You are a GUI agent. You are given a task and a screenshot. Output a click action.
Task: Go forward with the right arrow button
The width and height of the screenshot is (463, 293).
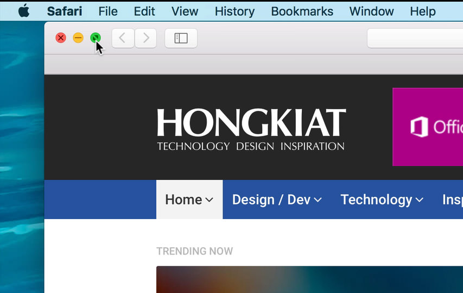pos(145,38)
